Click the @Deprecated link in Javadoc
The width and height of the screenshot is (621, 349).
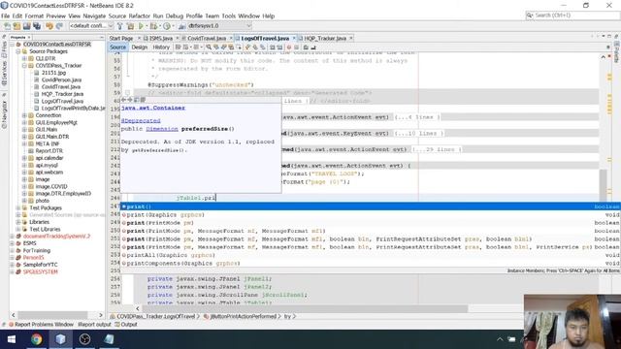pos(141,120)
